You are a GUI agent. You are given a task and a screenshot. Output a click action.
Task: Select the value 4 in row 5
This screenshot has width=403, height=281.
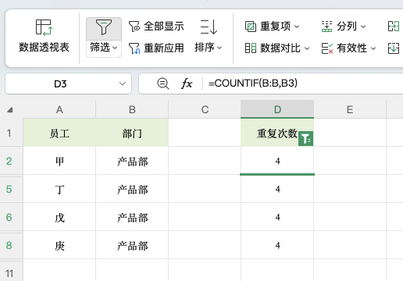point(277,189)
